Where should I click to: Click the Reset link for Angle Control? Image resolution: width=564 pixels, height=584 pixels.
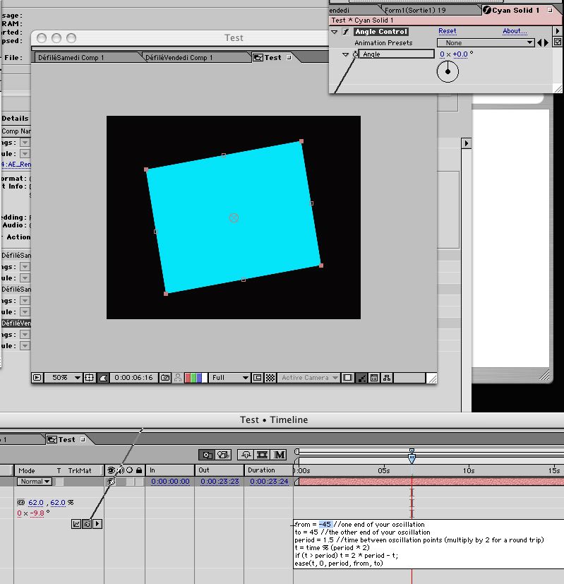pyautogui.click(x=447, y=31)
